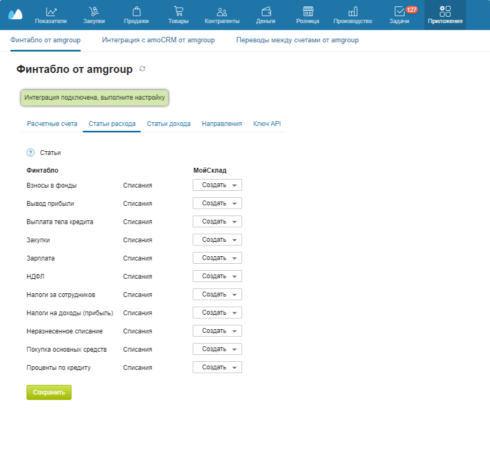The image size is (490, 453).
Task: Expand dropdown for Налоги на доходы (прибыль)
Action: pyautogui.click(x=217, y=313)
